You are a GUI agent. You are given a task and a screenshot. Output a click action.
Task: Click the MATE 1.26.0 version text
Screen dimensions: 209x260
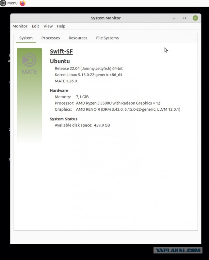click(x=66, y=81)
